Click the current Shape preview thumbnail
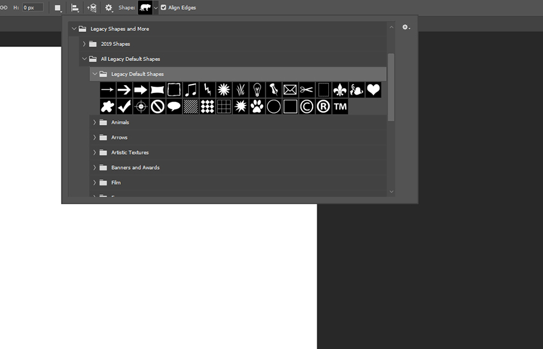The width and height of the screenshot is (543, 349). point(145,8)
